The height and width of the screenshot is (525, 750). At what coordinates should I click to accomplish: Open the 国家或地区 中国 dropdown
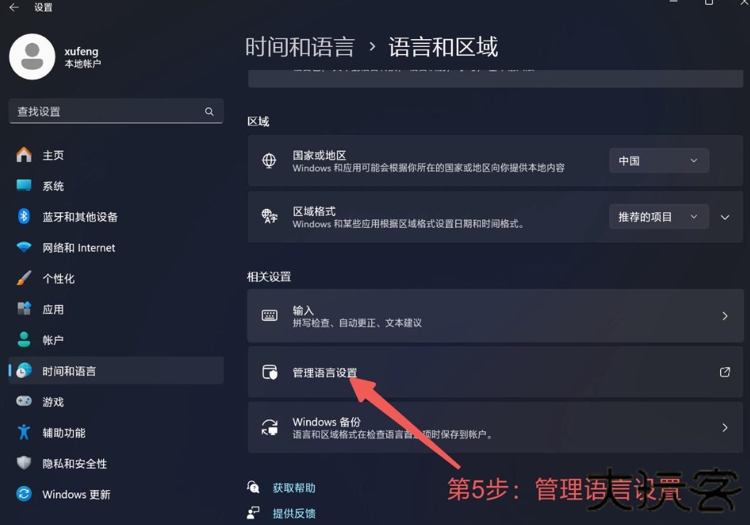[x=658, y=161]
